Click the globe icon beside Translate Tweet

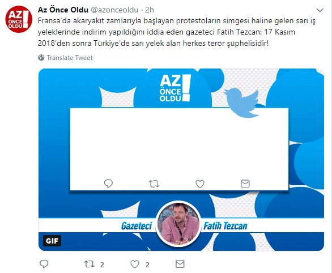coord(41,58)
